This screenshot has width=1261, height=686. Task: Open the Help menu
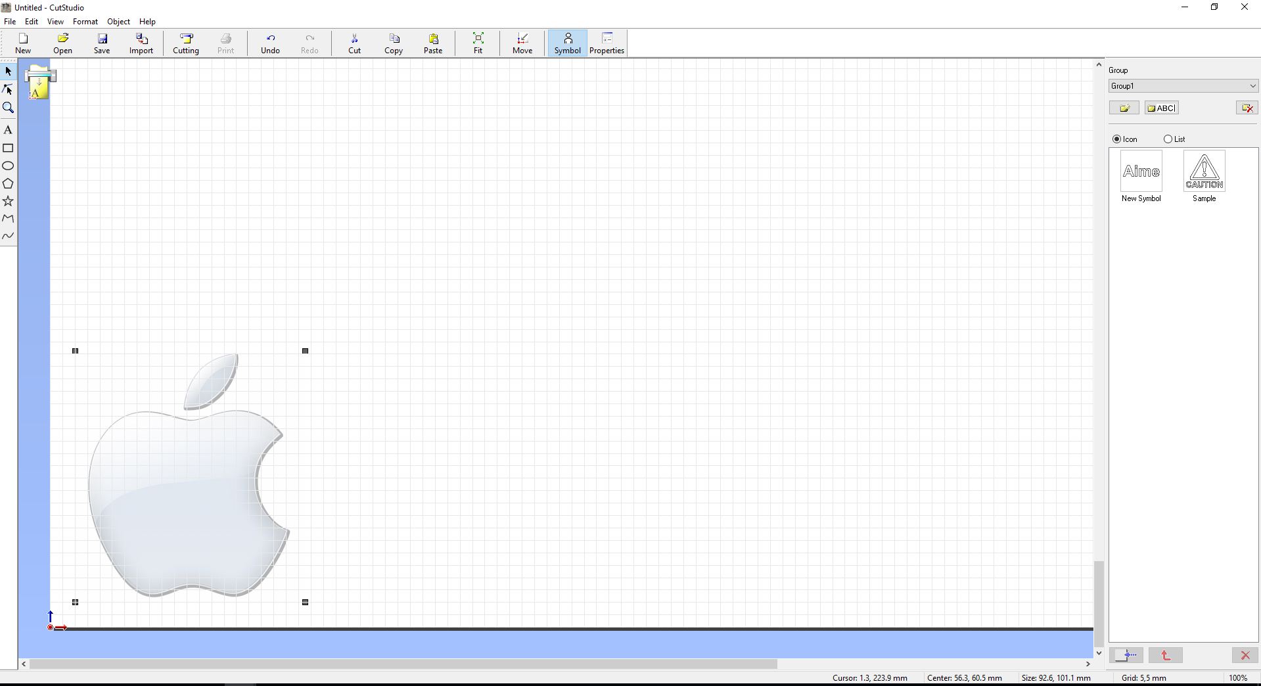click(148, 22)
